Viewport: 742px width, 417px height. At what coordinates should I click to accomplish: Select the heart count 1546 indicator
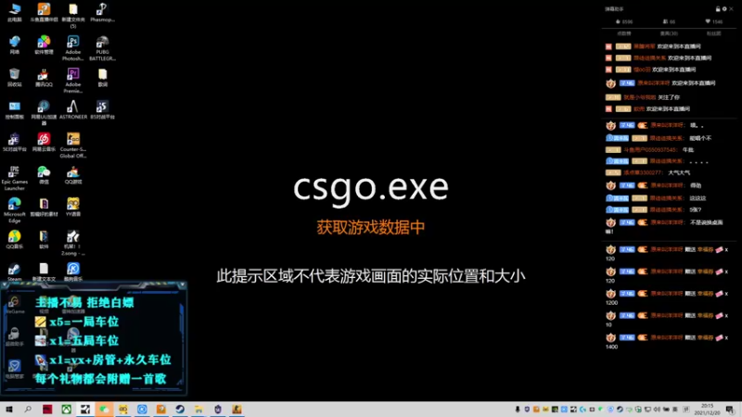[x=713, y=21]
